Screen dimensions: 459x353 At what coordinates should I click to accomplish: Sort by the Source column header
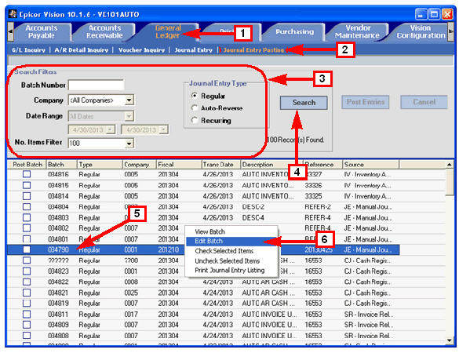pyautogui.click(x=370, y=165)
